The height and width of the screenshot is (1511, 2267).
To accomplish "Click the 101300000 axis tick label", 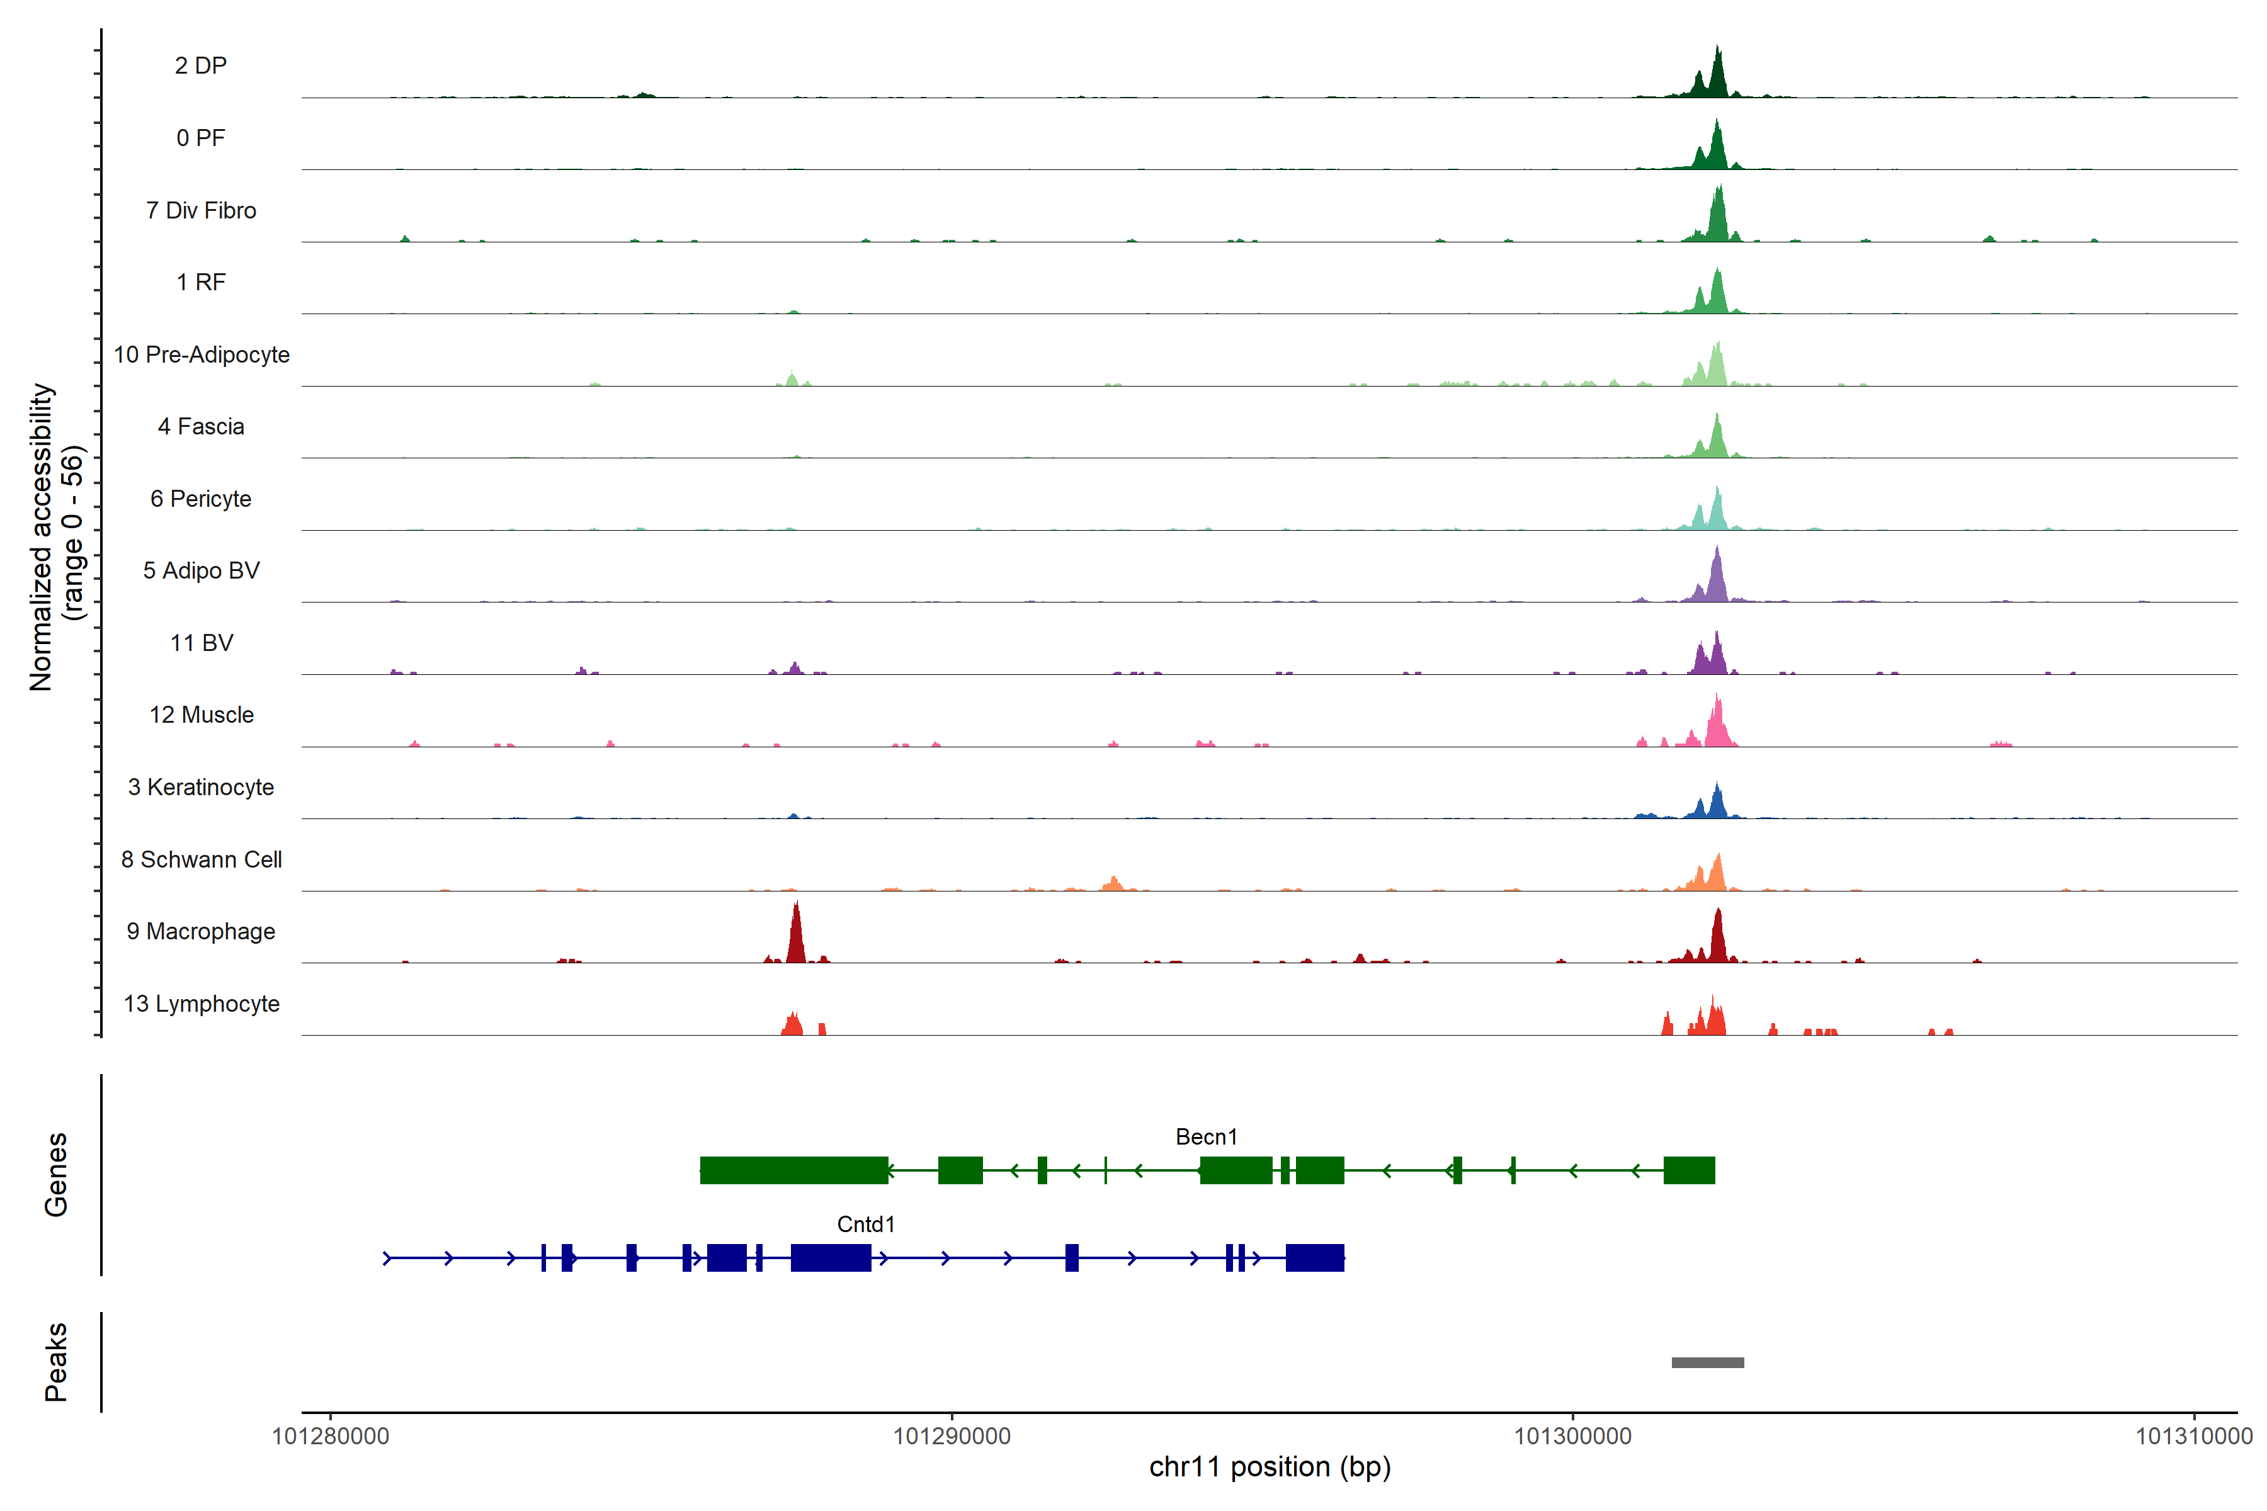I will (1572, 1436).
